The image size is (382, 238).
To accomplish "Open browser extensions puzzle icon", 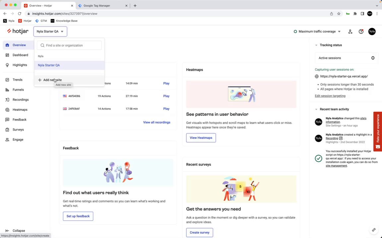I will pos(355,14).
